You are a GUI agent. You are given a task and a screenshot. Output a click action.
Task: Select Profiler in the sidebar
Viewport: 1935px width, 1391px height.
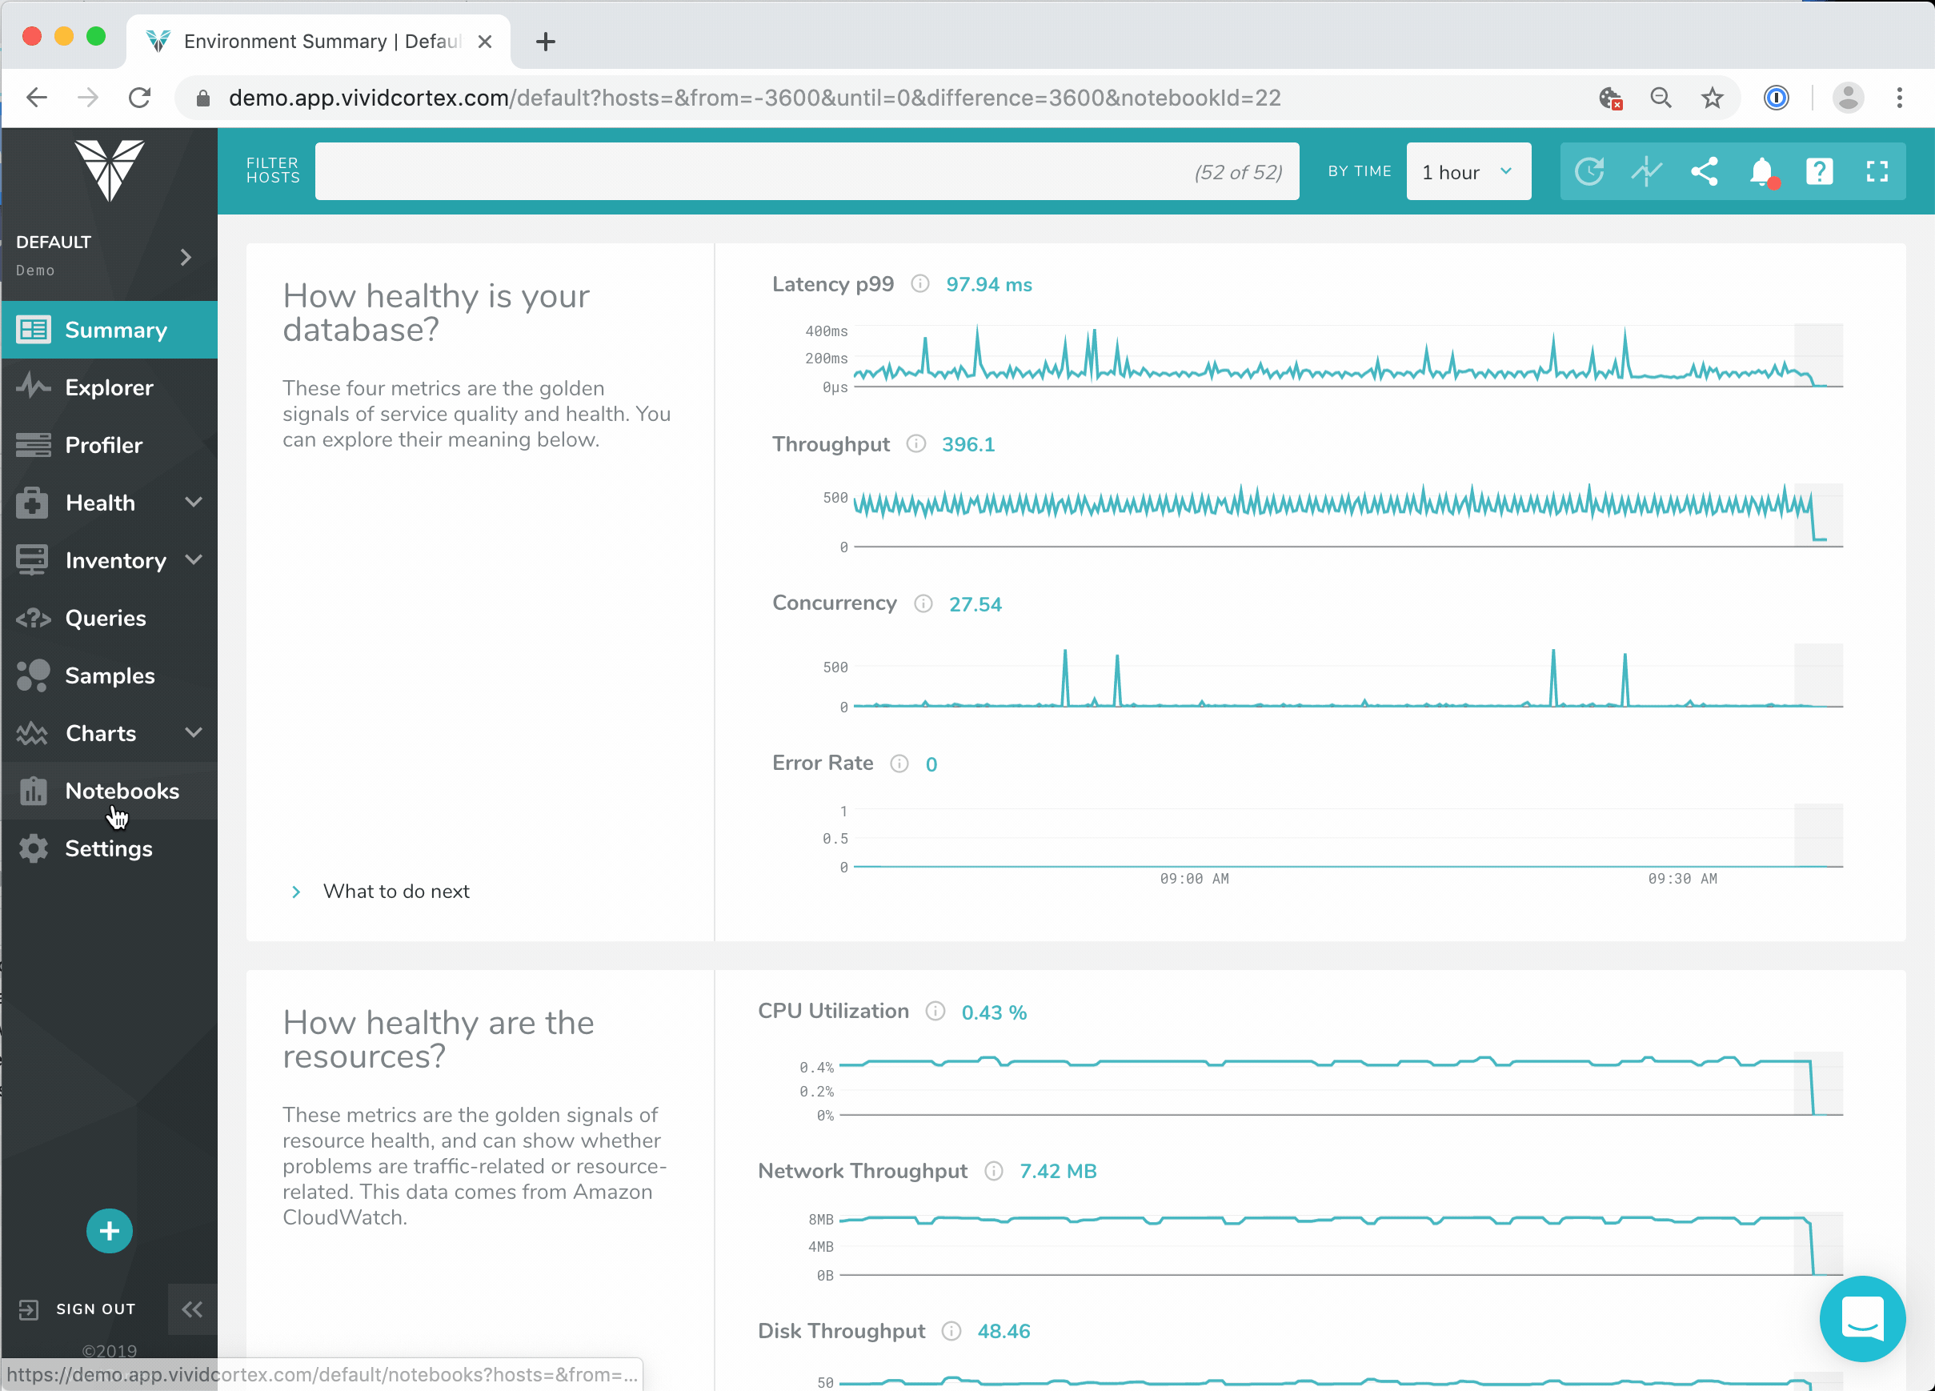click(109, 445)
